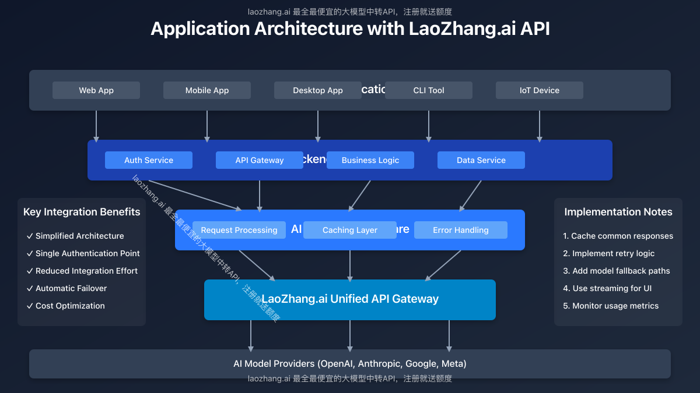The image size is (700, 393).
Task: Select the Simplified Architecture item
Action: click(75, 236)
